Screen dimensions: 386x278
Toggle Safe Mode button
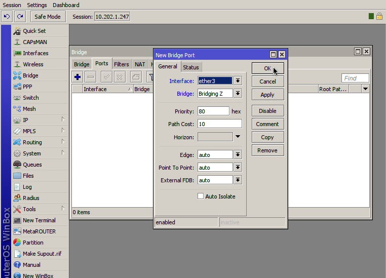click(x=48, y=17)
